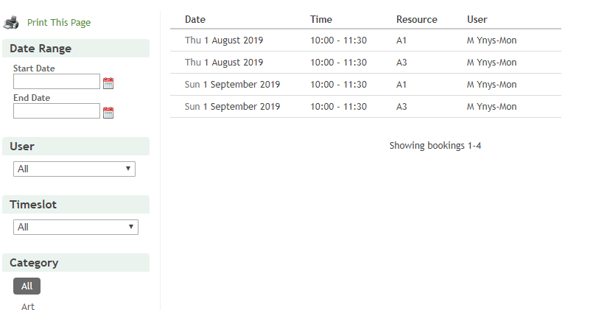Click into the End Date field
The height and width of the screenshot is (310, 593).
tap(57, 111)
